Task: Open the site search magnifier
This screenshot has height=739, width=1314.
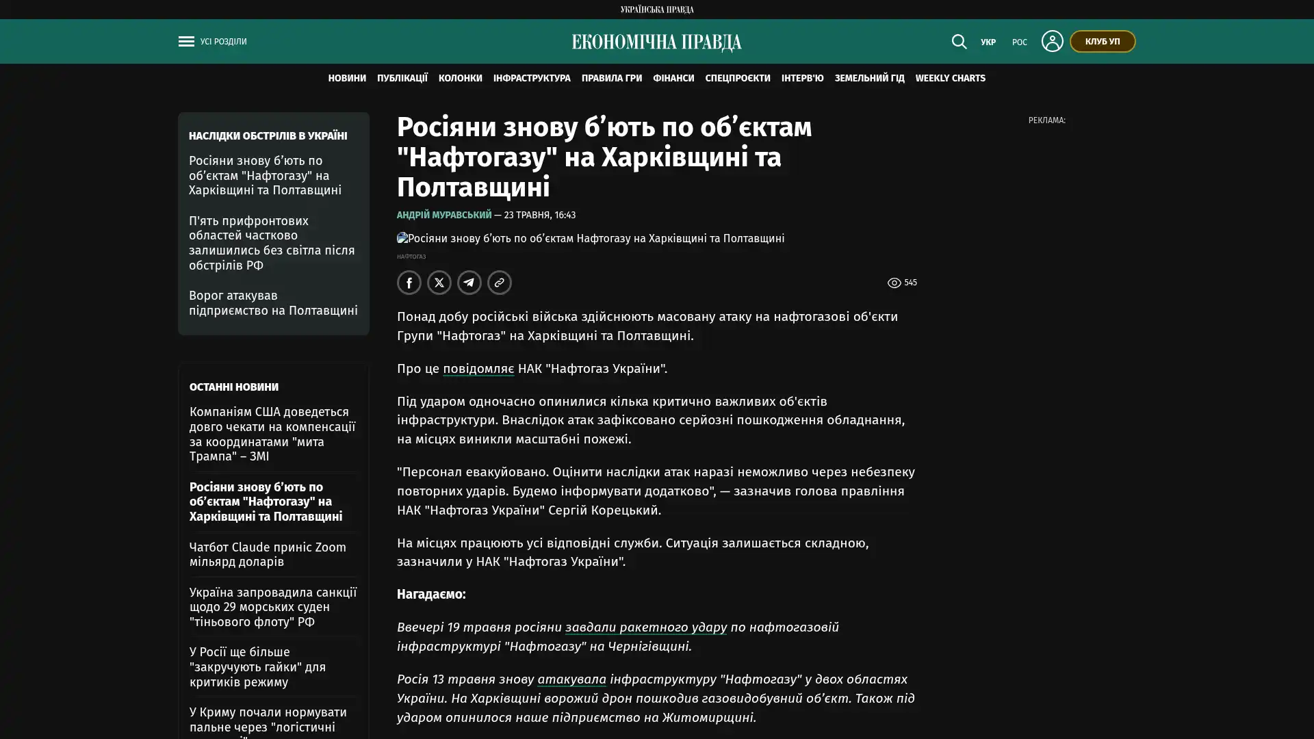Action: click(x=959, y=42)
